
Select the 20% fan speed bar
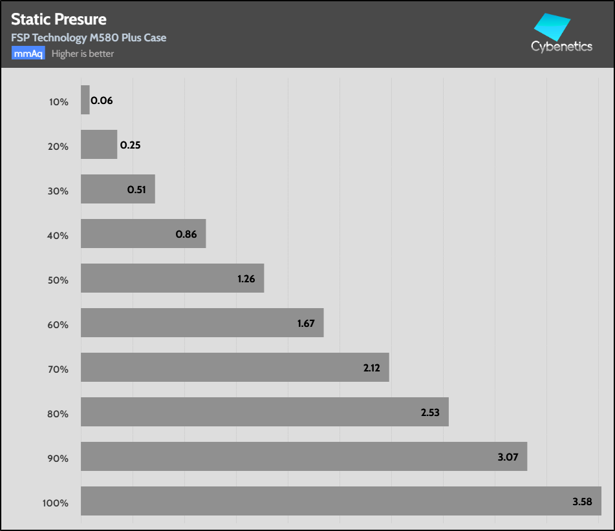tap(99, 145)
